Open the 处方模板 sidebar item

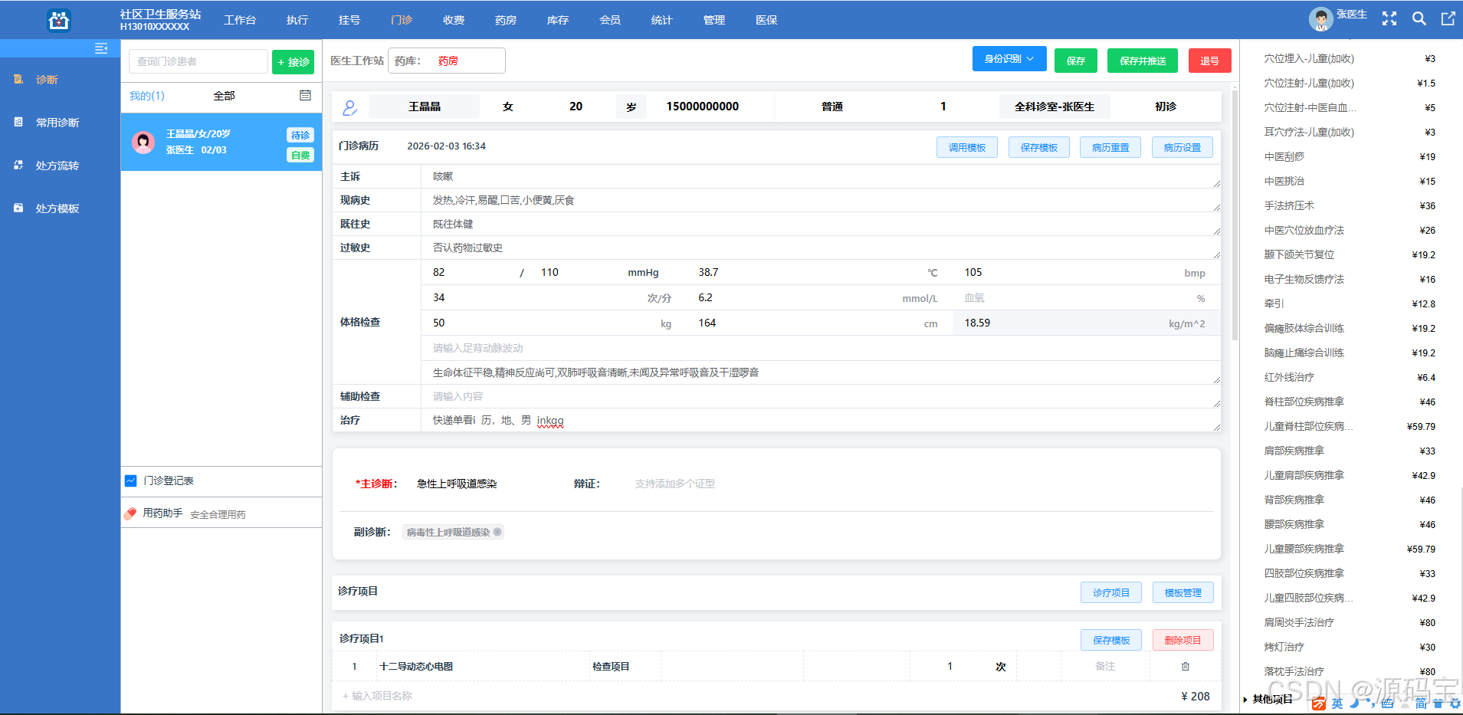[x=57, y=208]
